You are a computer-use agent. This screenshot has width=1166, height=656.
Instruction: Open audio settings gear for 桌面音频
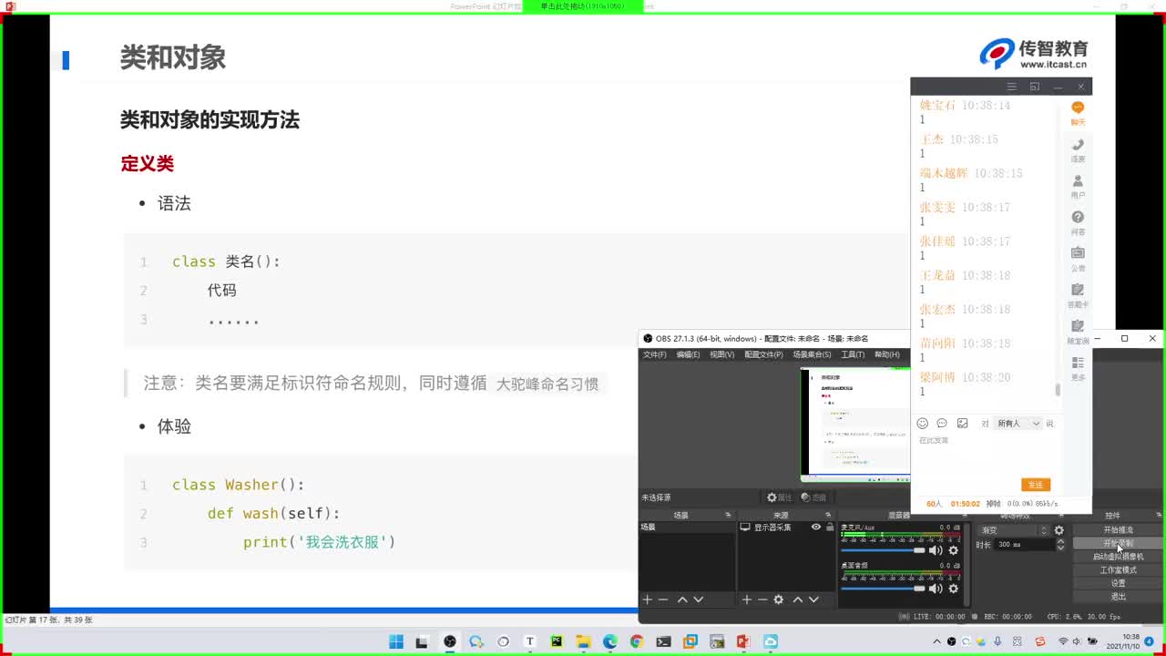954,589
